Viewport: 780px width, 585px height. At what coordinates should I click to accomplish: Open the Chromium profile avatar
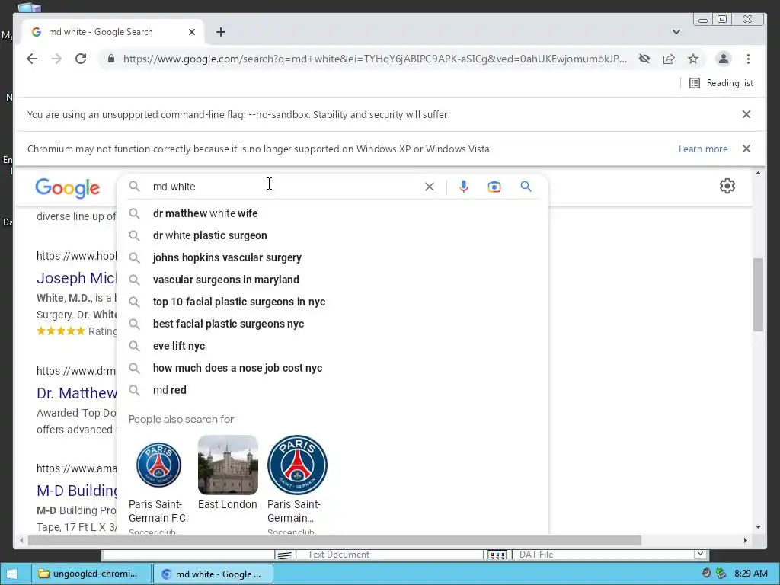[724, 59]
